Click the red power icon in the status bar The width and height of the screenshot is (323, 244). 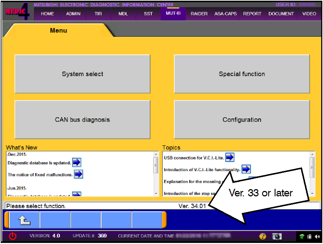click(x=13, y=236)
